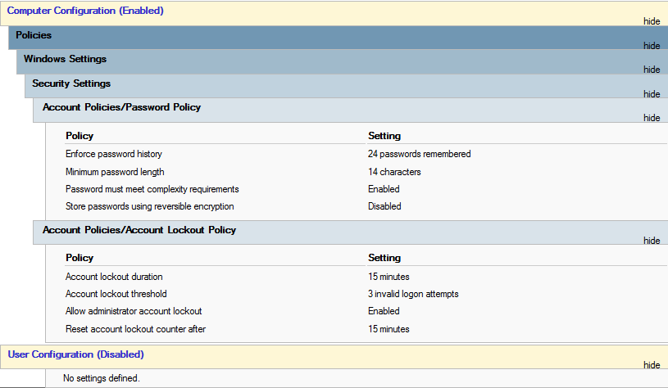The height and width of the screenshot is (388, 668).
Task: Select the Allow administrator account lockout row
Action: [134, 311]
